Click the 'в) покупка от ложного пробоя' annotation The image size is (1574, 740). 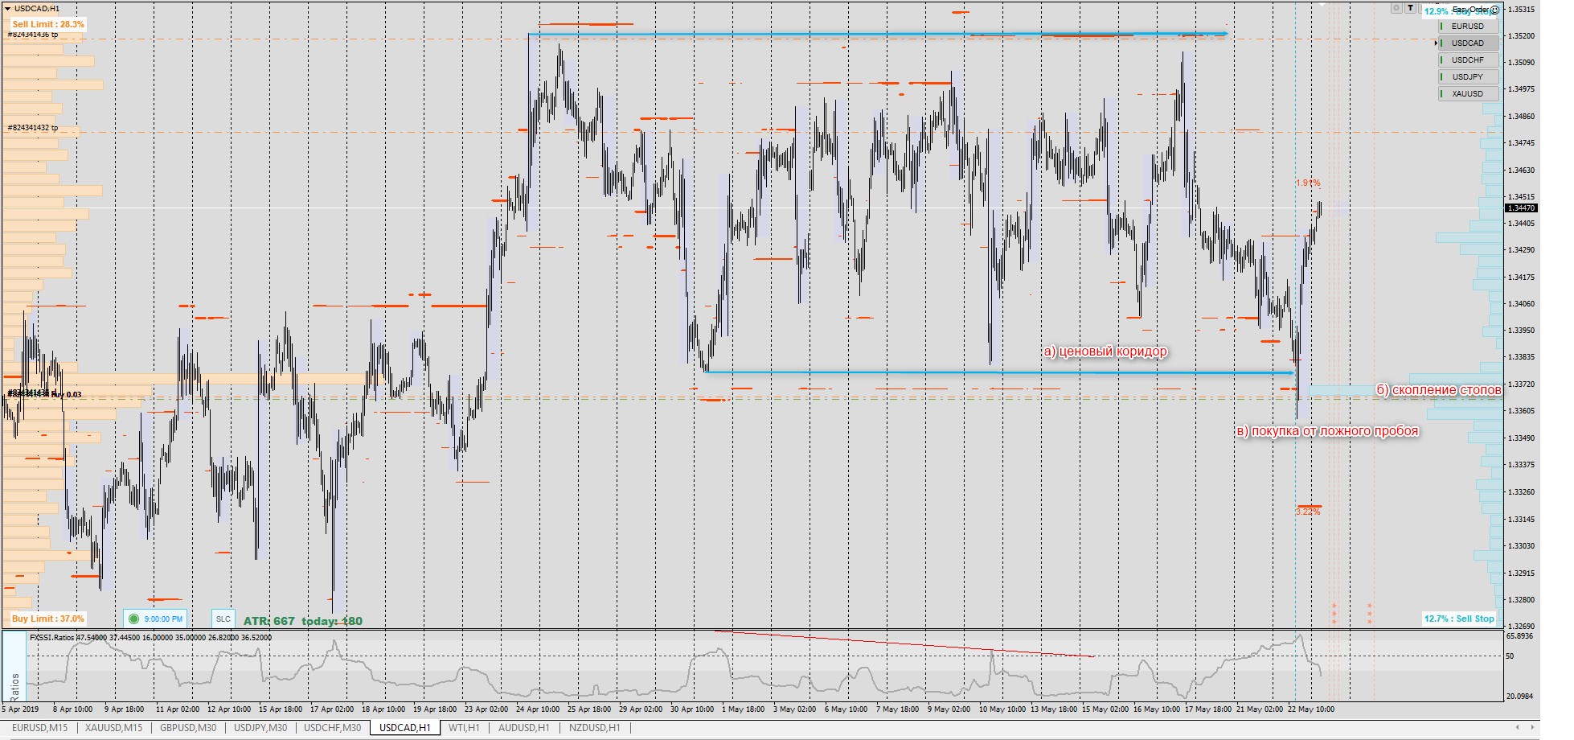1327,431
